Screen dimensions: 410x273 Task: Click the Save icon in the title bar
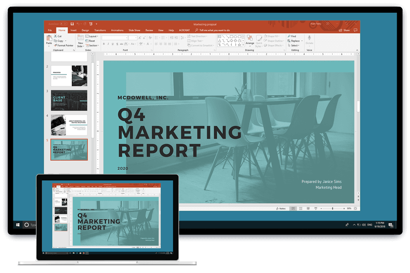72,24
